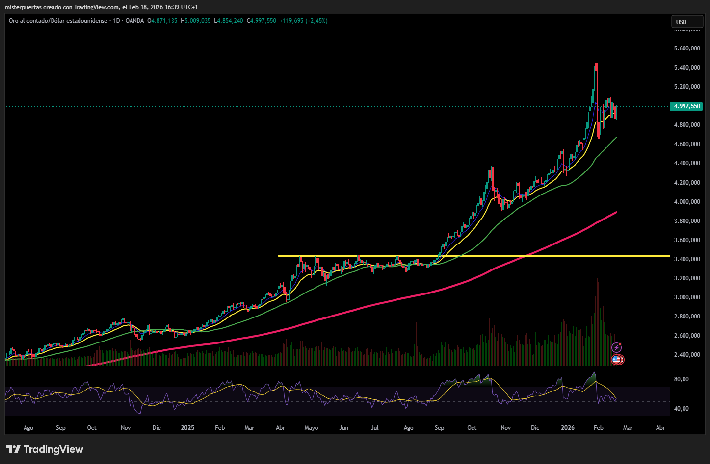This screenshot has height=464, width=710.
Task: Click the 5.600,000 price scale label
Action: [686, 49]
